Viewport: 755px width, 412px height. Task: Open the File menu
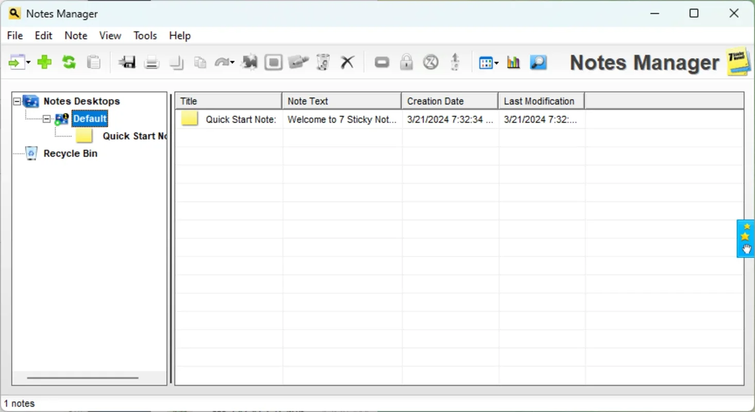[x=15, y=36]
